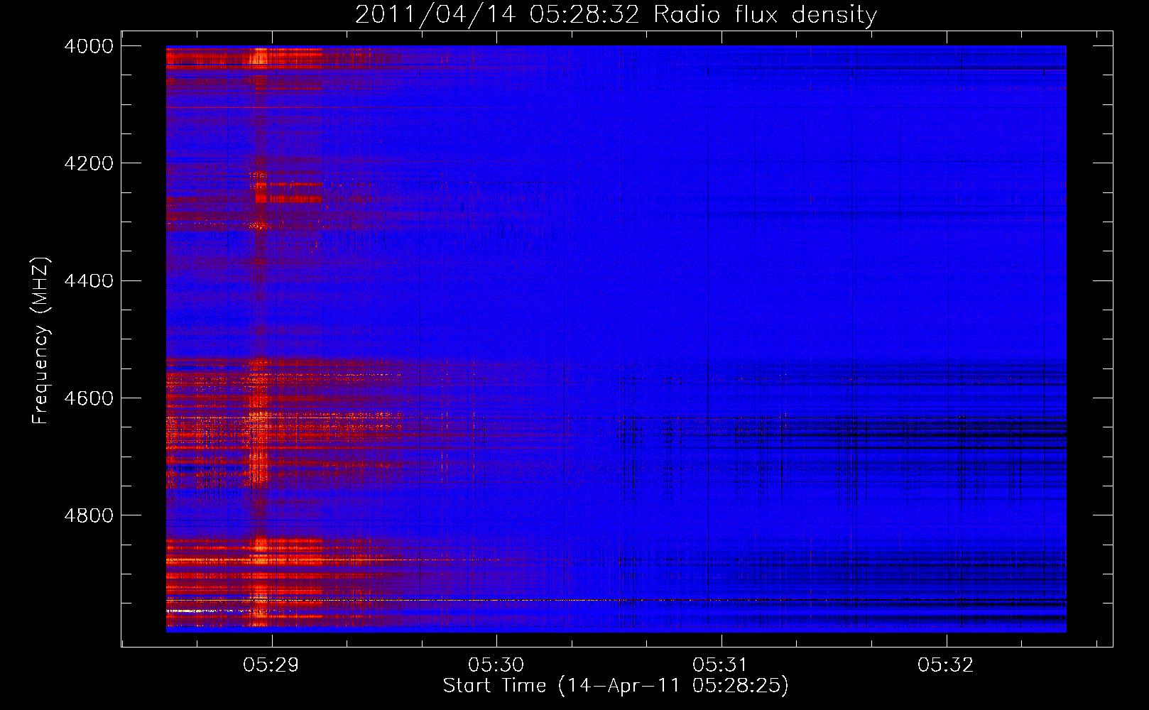Click the 05:29 time axis label
This screenshot has width=1149, height=710.
(271, 665)
